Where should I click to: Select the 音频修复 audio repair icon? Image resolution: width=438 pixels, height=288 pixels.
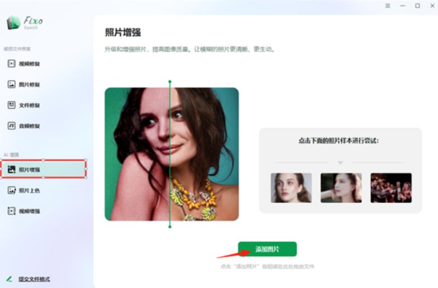point(11,126)
